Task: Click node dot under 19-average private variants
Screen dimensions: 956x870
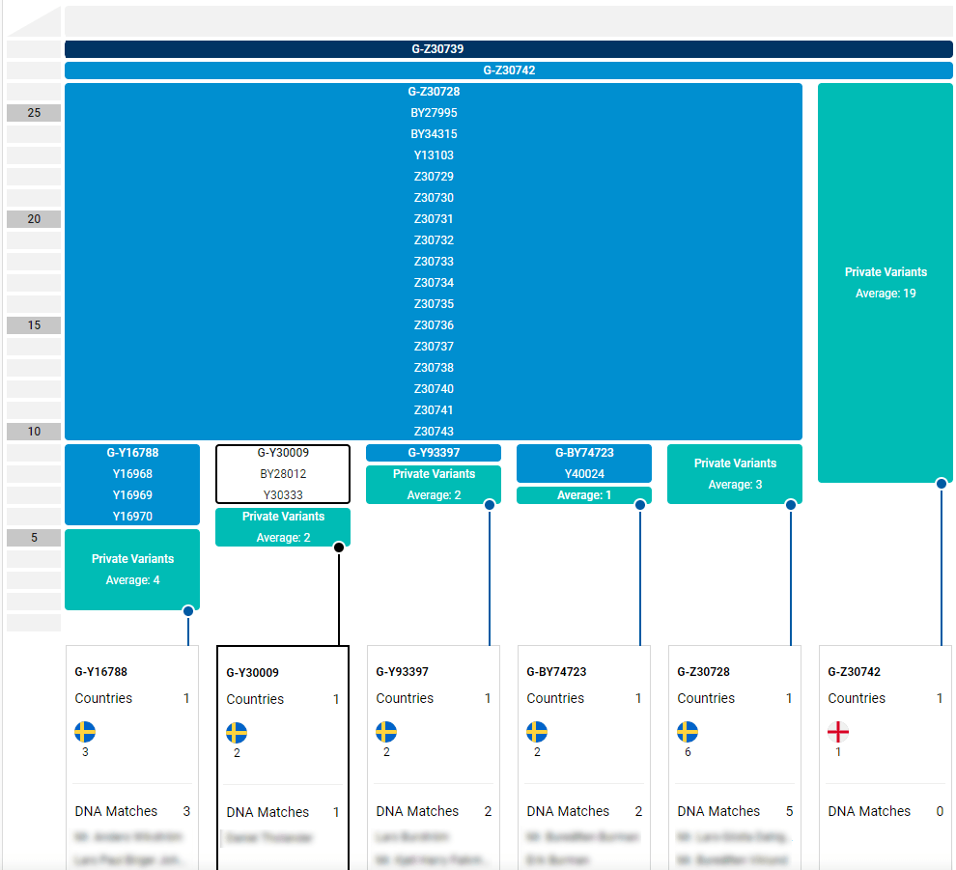Action: coord(942,484)
